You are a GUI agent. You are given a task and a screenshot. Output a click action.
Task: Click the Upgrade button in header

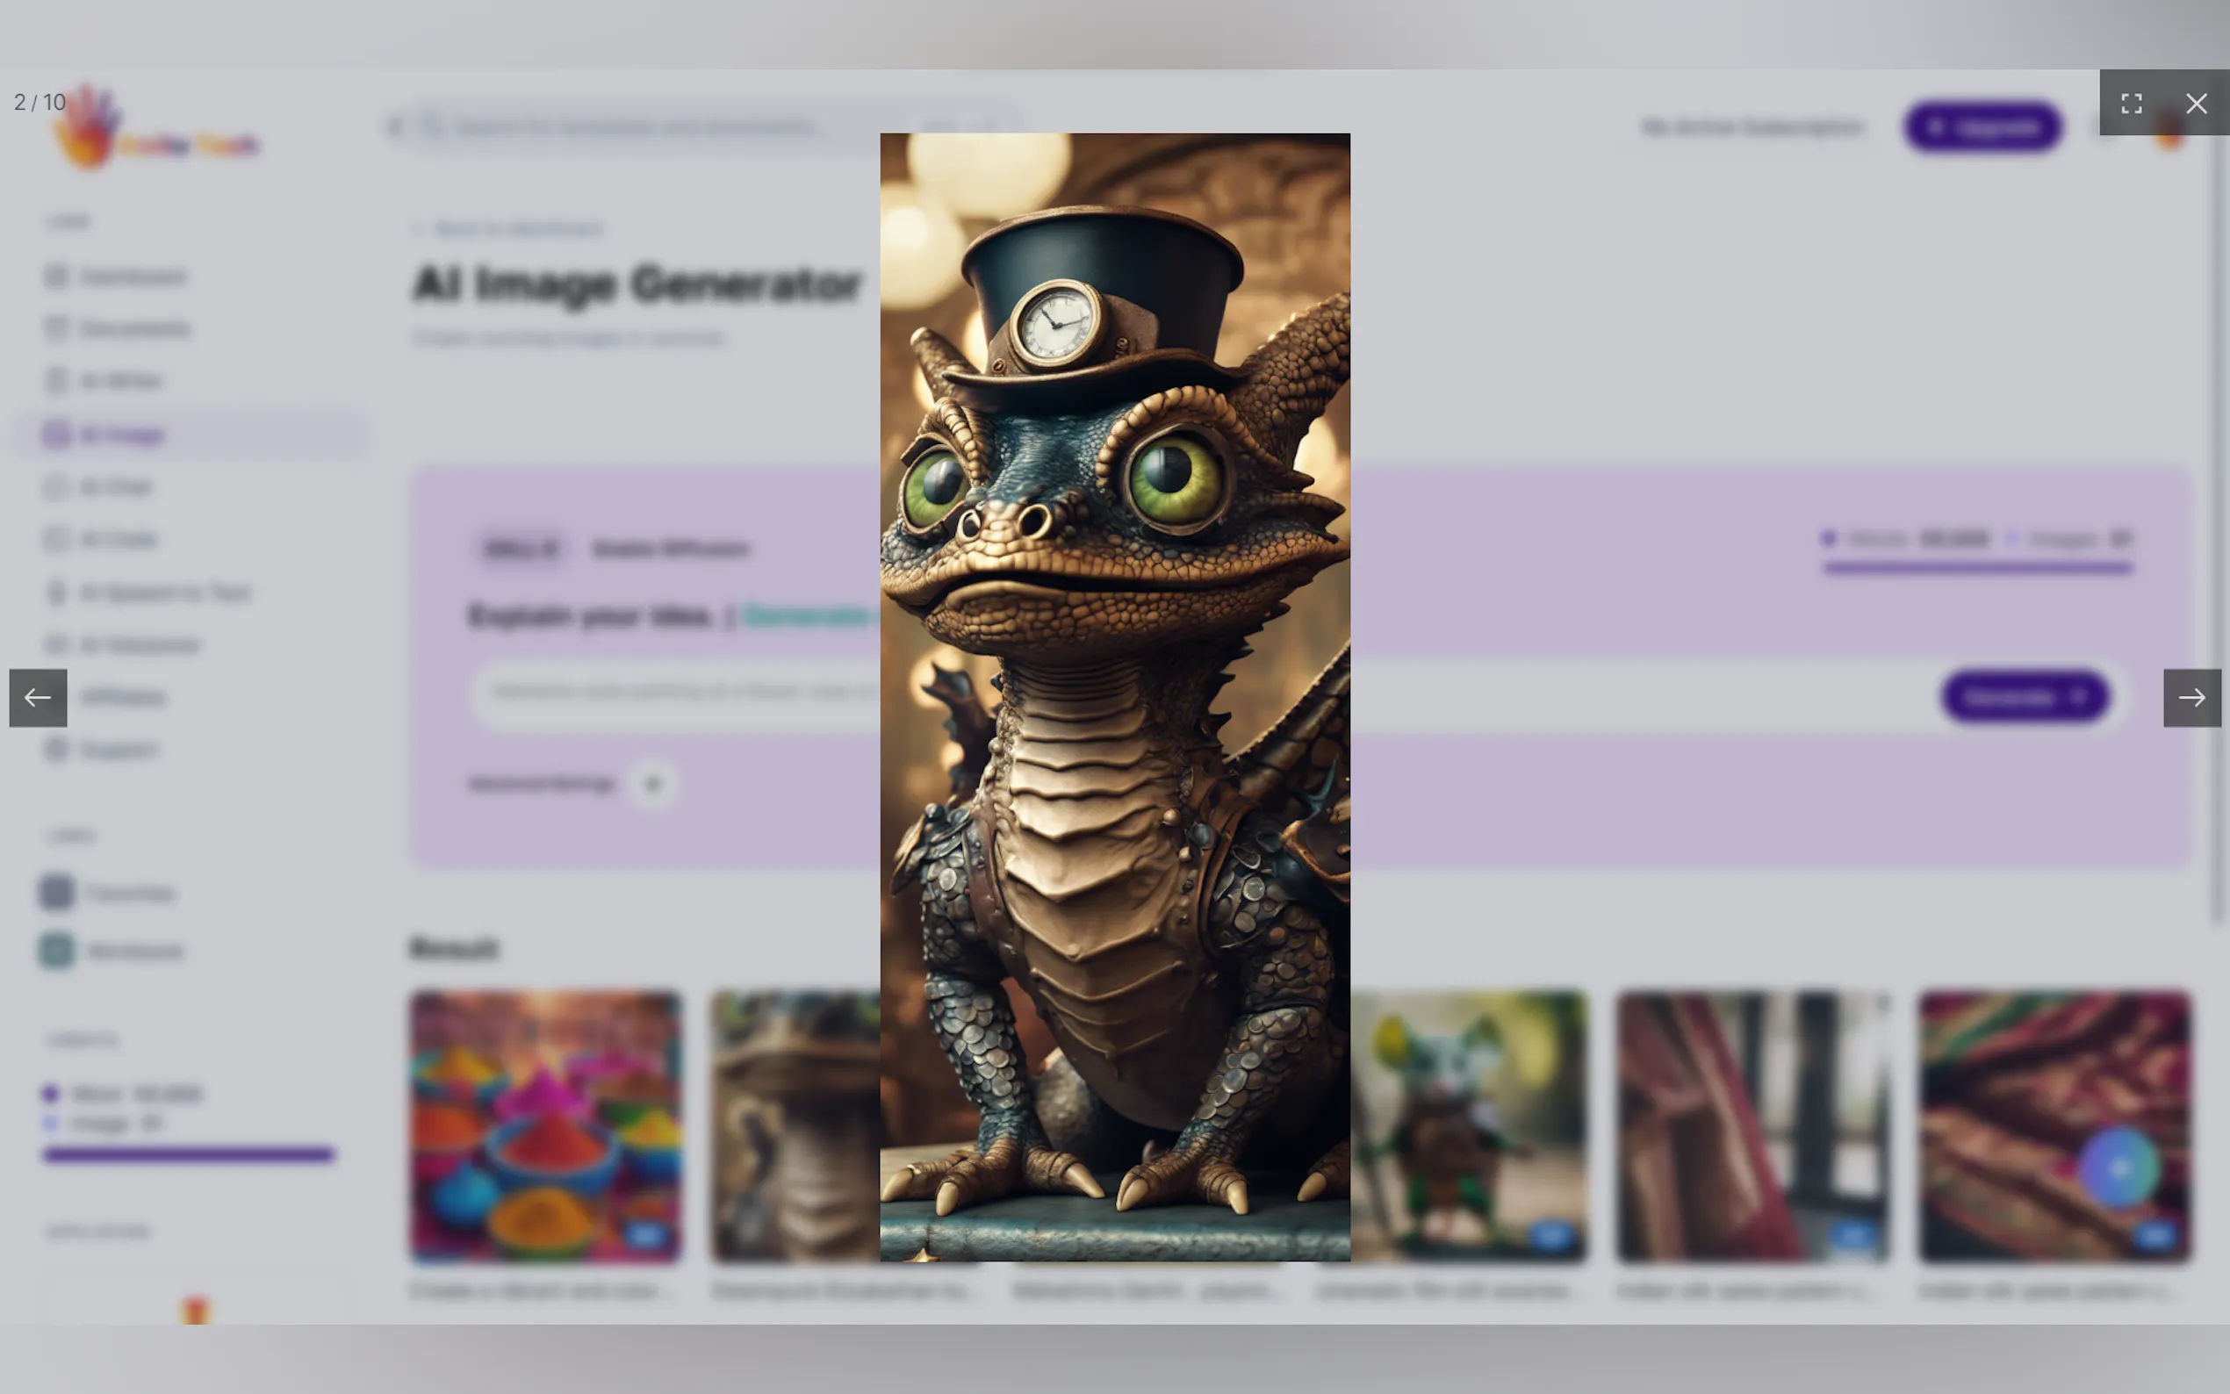coord(1983,127)
